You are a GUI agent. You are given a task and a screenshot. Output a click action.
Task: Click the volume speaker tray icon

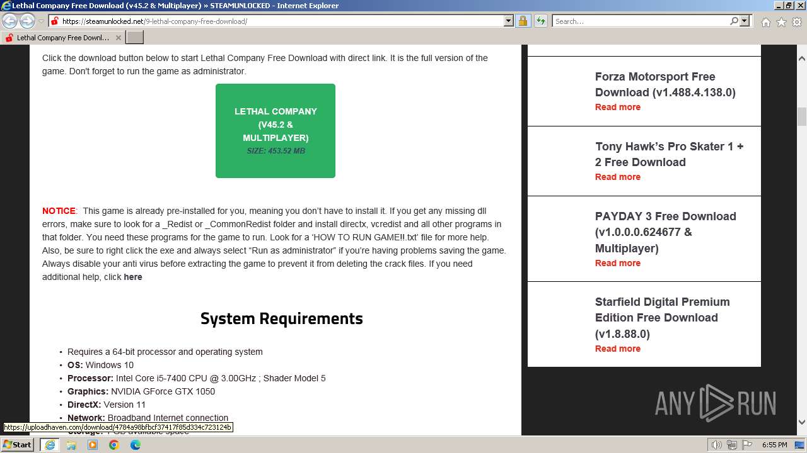click(x=717, y=445)
